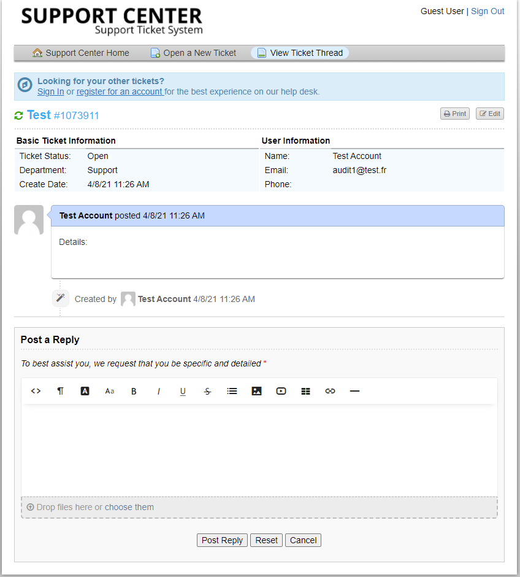Insert horizontal rule in reply editor
520x577 pixels.
pyautogui.click(x=354, y=391)
